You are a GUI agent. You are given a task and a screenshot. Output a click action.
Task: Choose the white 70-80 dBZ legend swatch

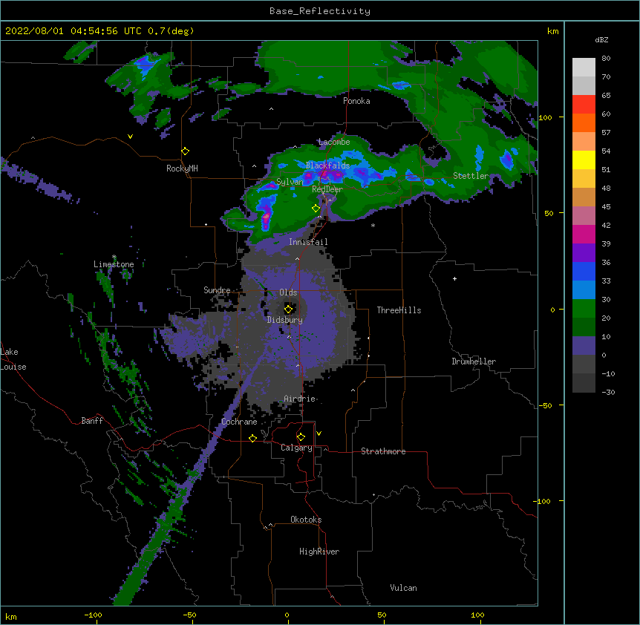coord(584,68)
